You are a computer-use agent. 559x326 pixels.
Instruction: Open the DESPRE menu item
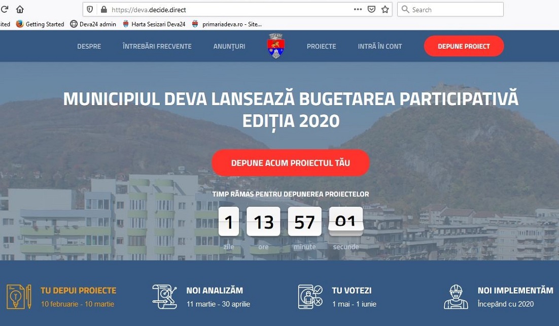(x=89, y=46)
